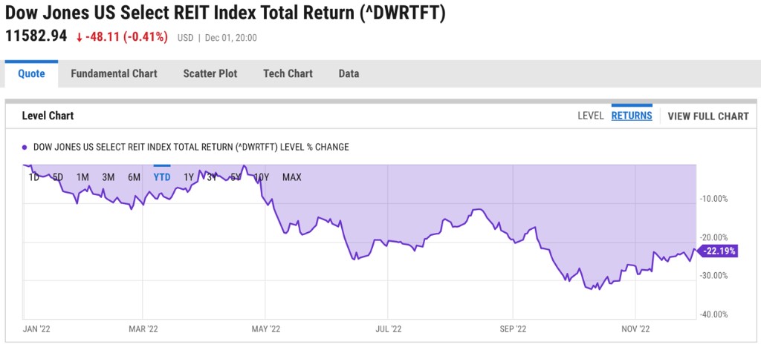Choose the 1M time range

pos(82,177)
